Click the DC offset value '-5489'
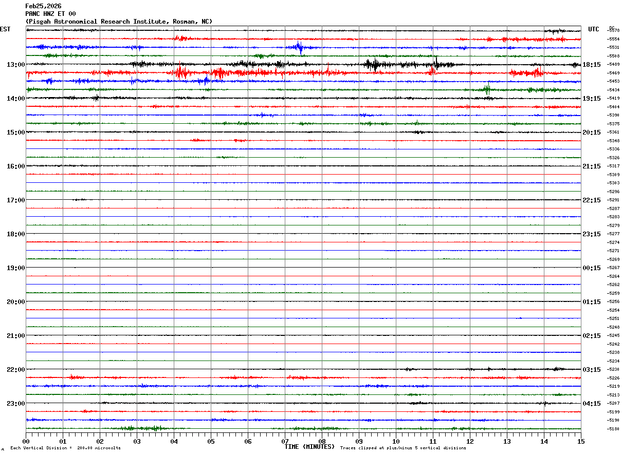 click(613, 65)
